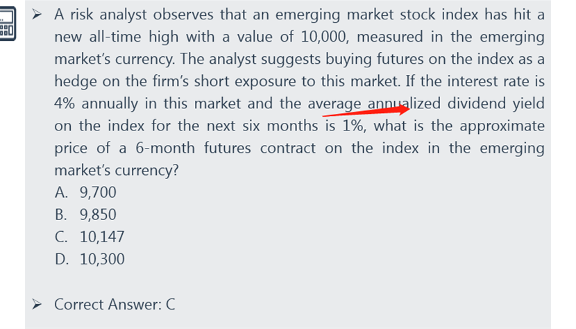Click the red arrow annotation head

click(x=404, y=109)
